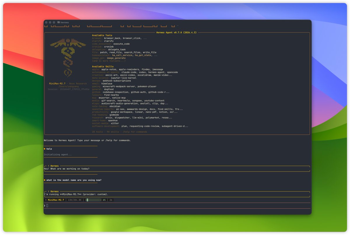Screen dimensions: 350x235
Task: Click the "6%" context percentage
Action: pos(104,200)
